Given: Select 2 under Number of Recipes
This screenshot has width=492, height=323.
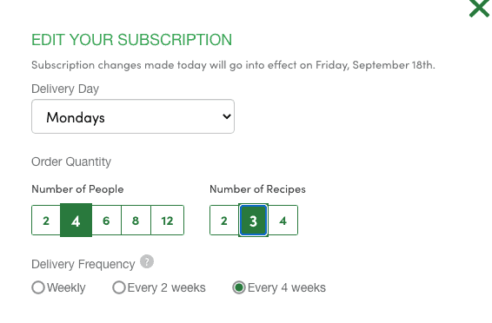Looking at the screenshot, I should tap(224, 221).
